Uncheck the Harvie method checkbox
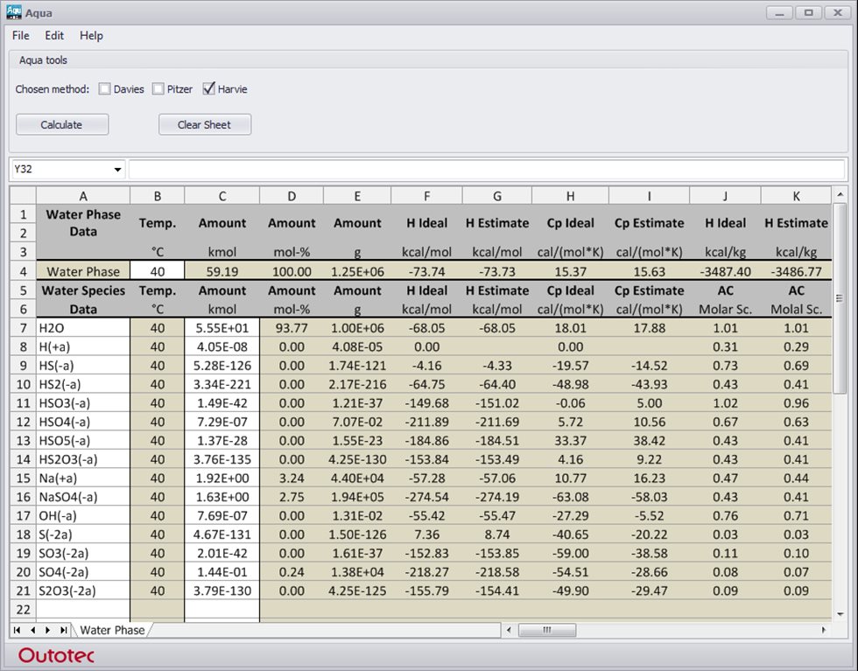This screenshot has height=671, width=858. pos(209,89)
